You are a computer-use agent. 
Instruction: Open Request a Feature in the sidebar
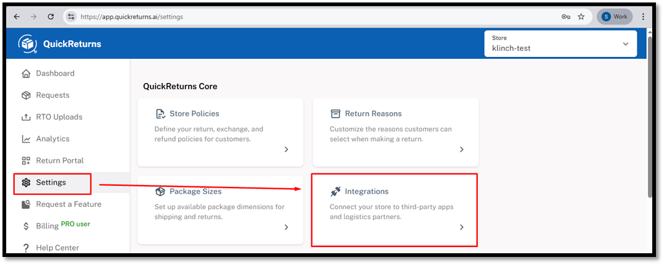tap(69, 204)
